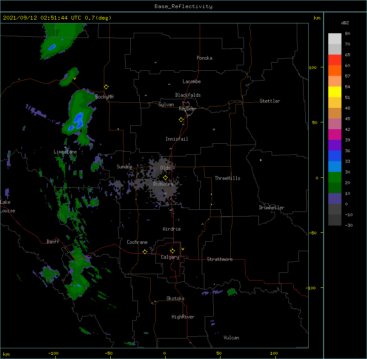This screenshot has width=367, height=359.
Task: Click the ThreeHills label
Action: point(227,178)
